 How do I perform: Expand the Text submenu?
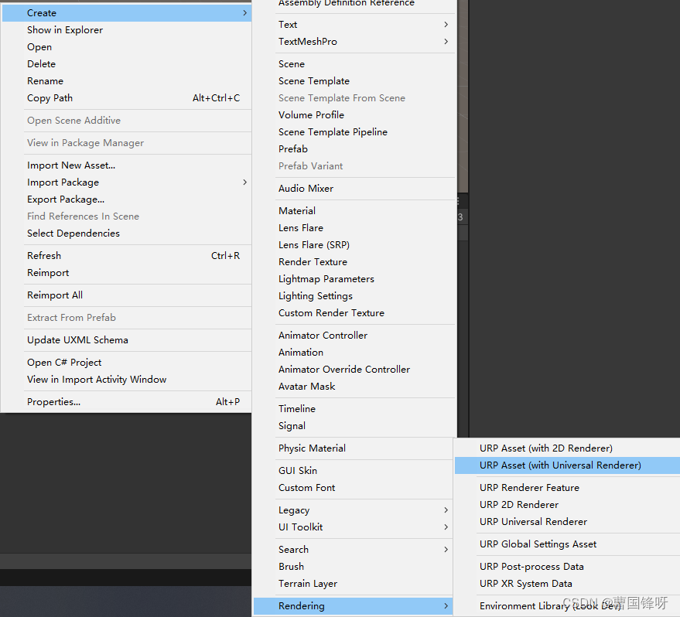354,24
